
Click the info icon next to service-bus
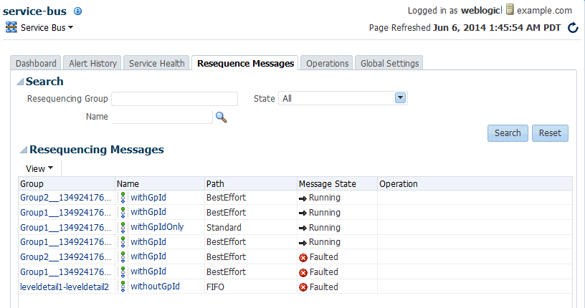click(77, 11)
